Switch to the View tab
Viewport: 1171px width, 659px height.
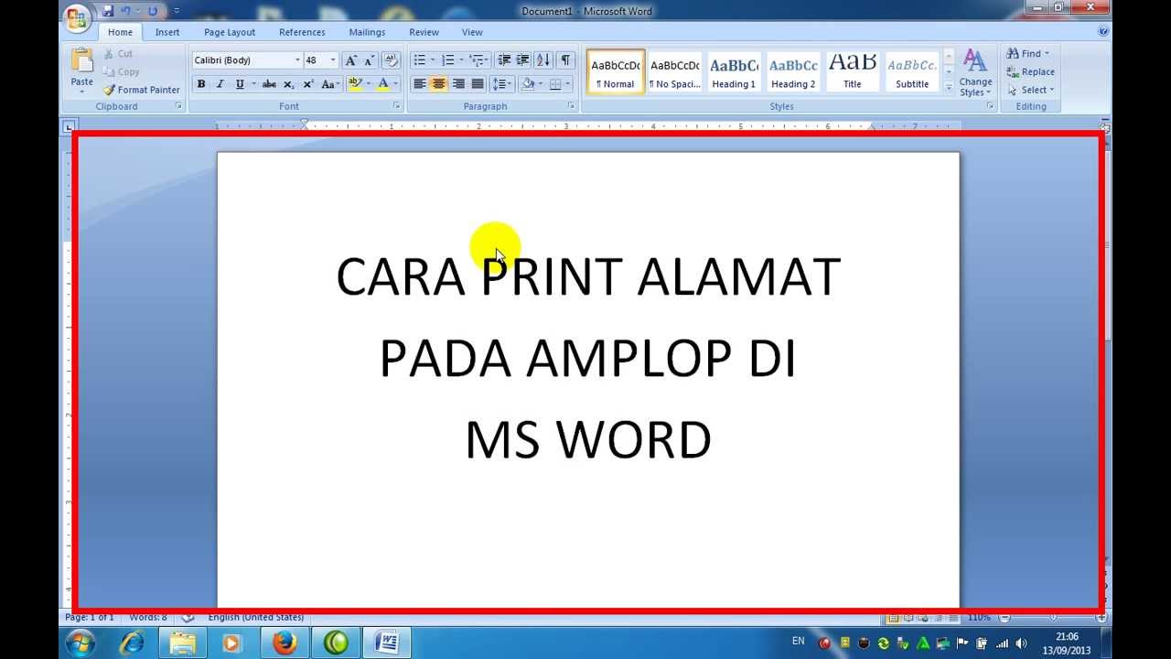coord(472,32)
